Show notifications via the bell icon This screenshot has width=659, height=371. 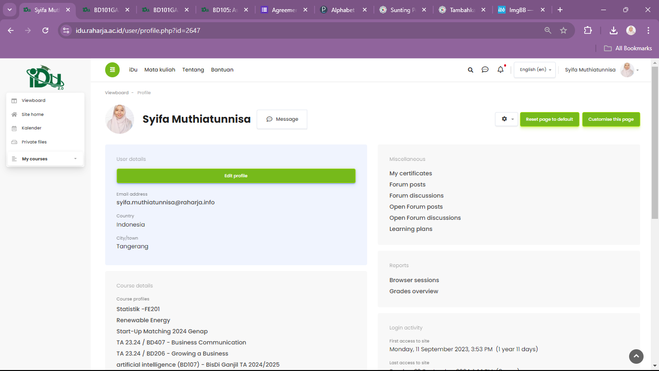click(500, 70)
